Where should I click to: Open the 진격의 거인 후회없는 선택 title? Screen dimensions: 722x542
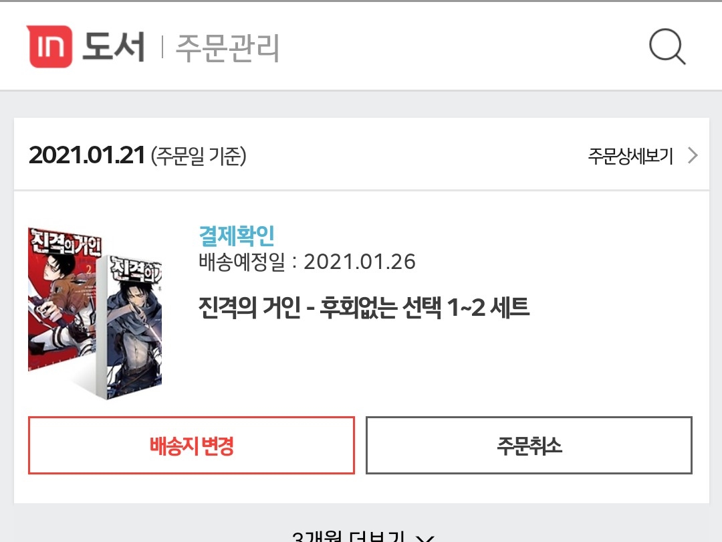(x=364, y=307)
